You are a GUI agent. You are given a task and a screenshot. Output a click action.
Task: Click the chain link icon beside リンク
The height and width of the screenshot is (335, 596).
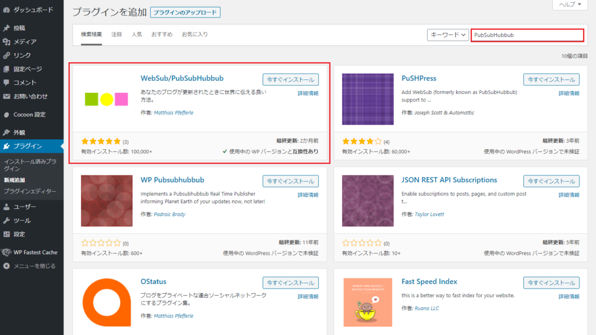pyautogui.click(x=6, y=55)
